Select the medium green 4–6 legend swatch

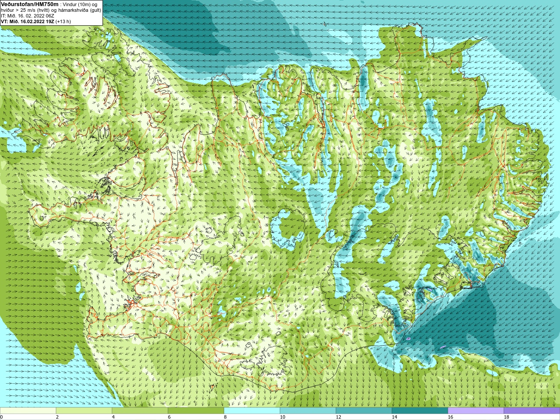coord(140,411)
